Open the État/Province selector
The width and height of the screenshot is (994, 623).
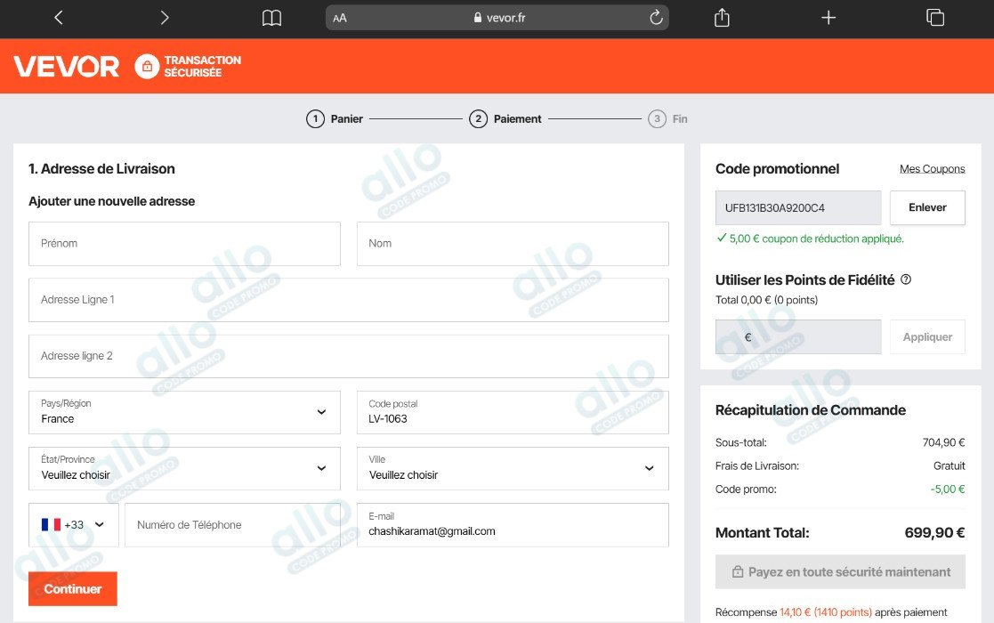(184, 468)
